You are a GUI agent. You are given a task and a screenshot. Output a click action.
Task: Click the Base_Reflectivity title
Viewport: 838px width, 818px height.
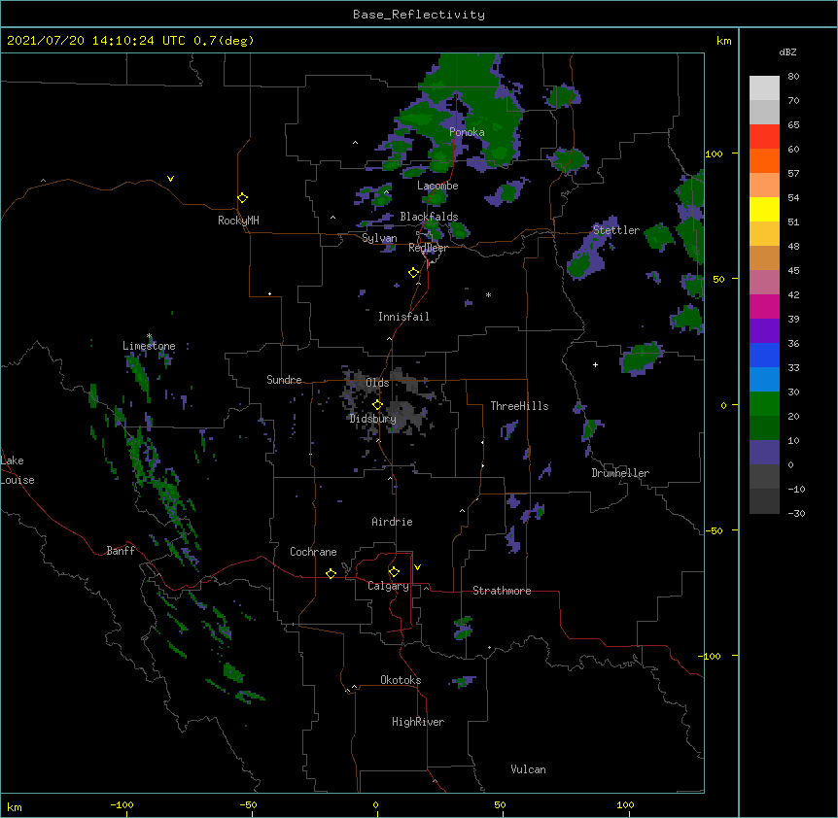click(x=419, y=15)
